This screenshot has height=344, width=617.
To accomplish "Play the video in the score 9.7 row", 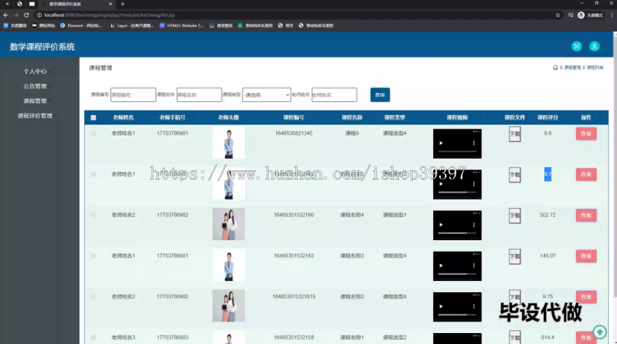I will 441,184.
